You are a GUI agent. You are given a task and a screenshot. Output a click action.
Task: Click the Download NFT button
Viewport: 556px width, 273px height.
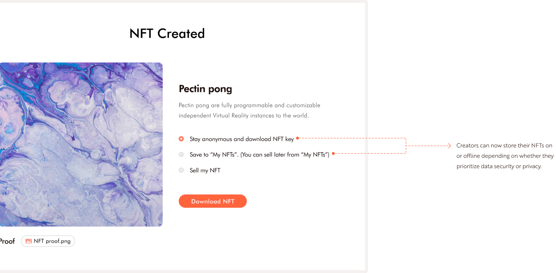[x=213, y=201]
